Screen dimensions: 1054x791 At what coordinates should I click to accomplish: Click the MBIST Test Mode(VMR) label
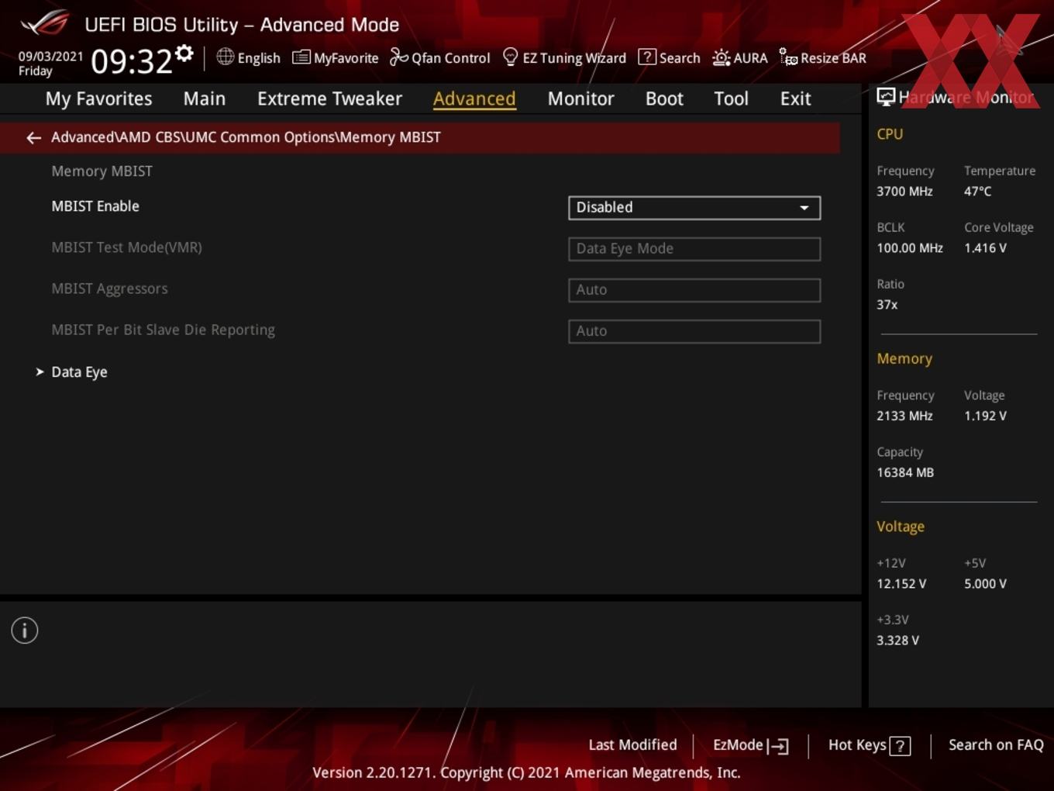pyautogui.click(x=126, y=247)
